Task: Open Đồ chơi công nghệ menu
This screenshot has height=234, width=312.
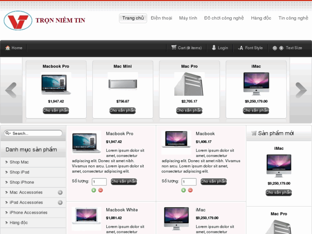Action: pyautogui.click(x=224, y=18)
